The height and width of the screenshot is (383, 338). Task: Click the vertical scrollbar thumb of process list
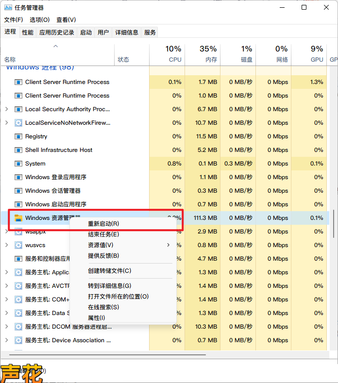point(334,223)
